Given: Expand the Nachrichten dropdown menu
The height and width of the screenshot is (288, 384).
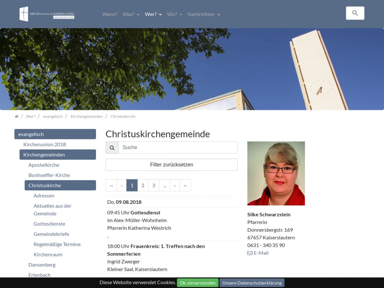Looking at the screenshot, I should [x=204, y=14].
